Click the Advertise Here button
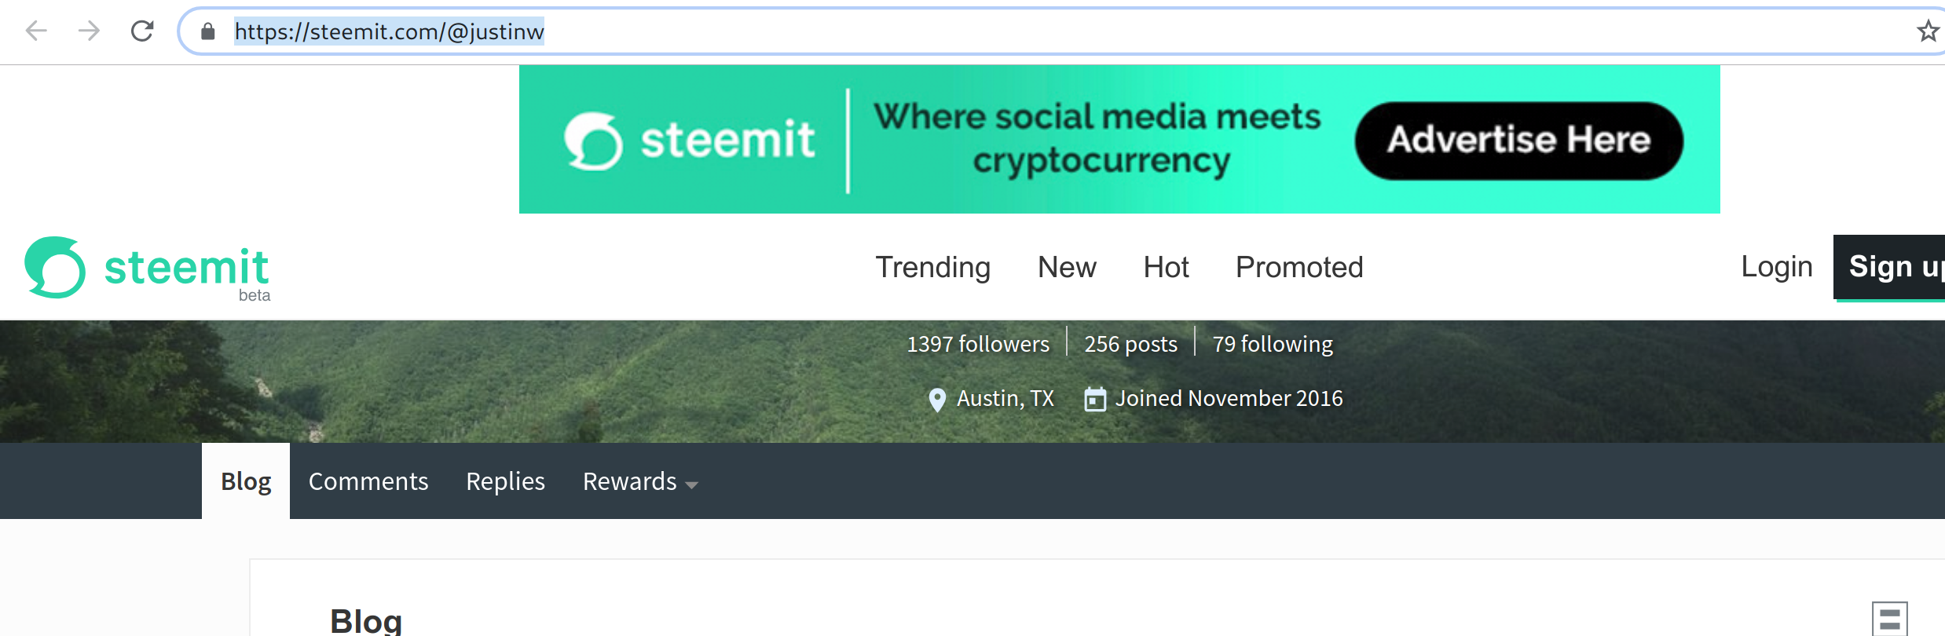 (1518, 139)
